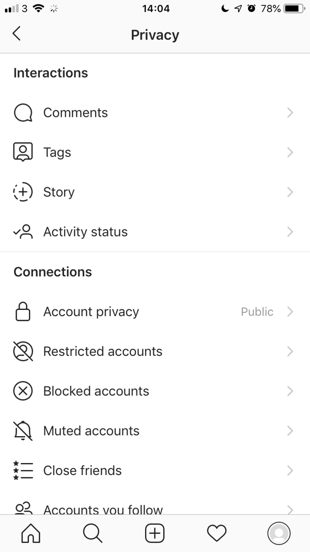Screen dimensions: 310x552
Task: Expand the Comments settings chevron
Action: [x=290, y=112]
